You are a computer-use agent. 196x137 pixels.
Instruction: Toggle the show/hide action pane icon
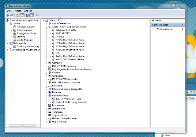(32, 15)
